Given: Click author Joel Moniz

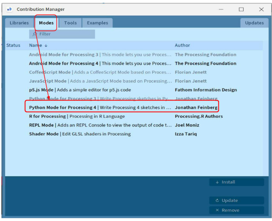Looking at the screenshot, I should [187, 125].
